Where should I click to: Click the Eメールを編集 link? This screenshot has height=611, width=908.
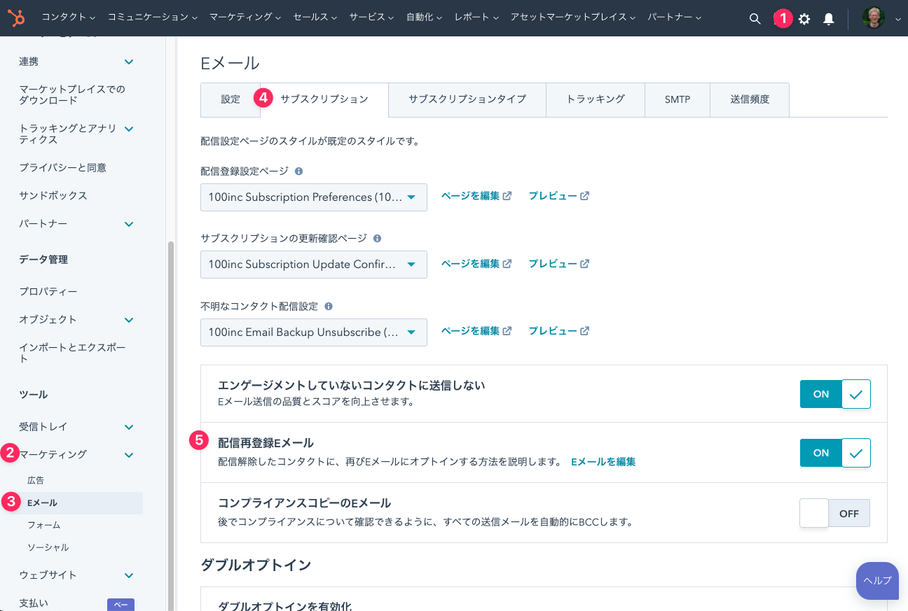coord(603,462)
